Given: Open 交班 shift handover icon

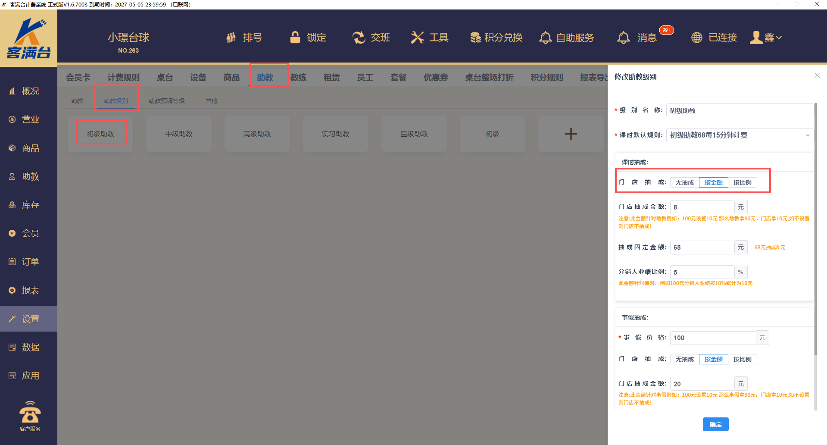Looking at the screenshot, I should 359,38.
